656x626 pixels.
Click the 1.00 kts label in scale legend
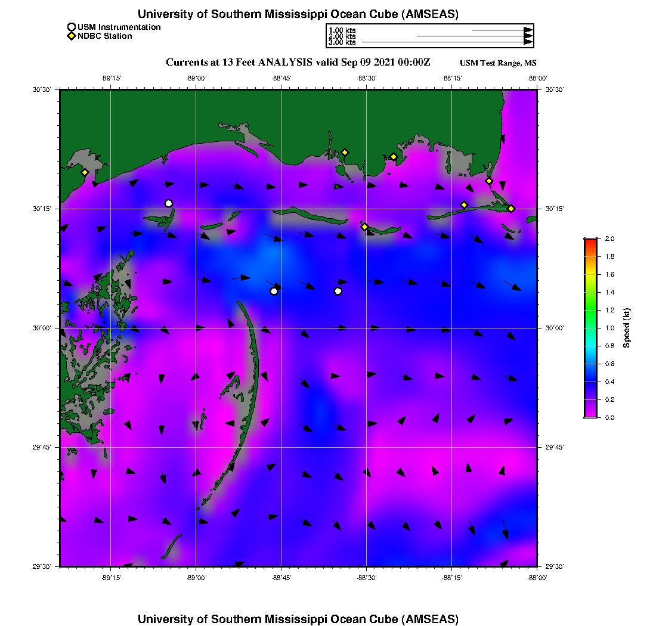click(x=342, y=30)
